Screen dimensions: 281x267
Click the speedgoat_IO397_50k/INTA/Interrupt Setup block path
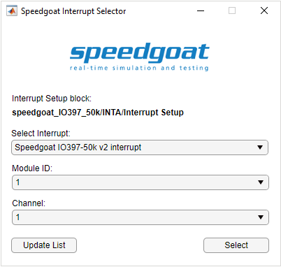pos(98,113)
